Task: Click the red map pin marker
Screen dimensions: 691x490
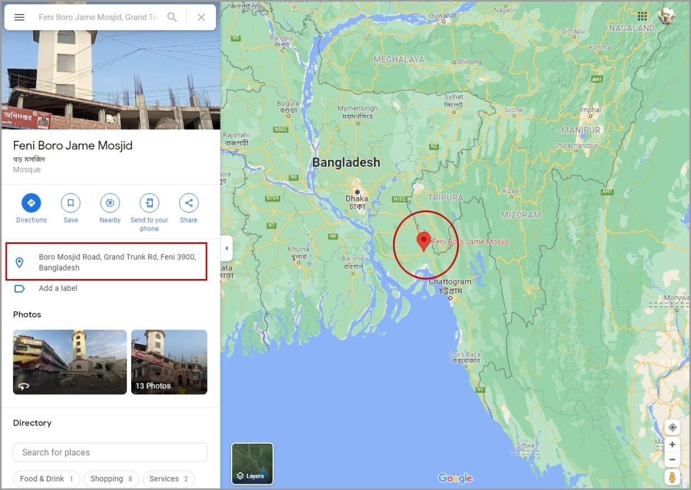Action: tap(424, 241)
